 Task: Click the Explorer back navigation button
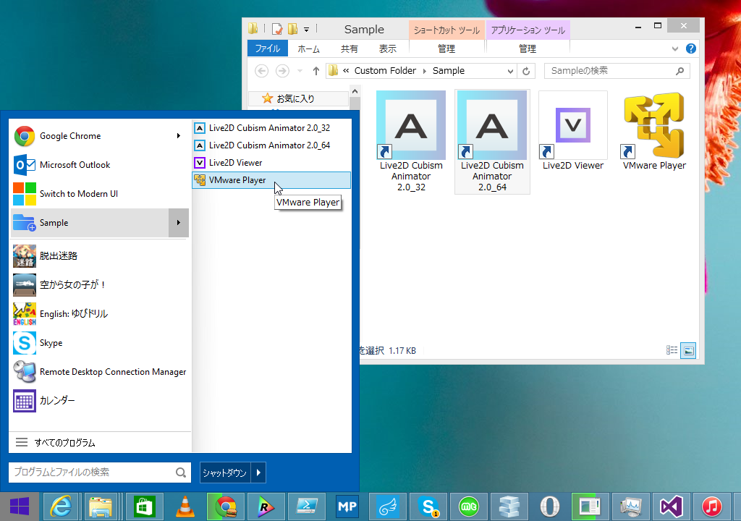click(x=261, y=71)
